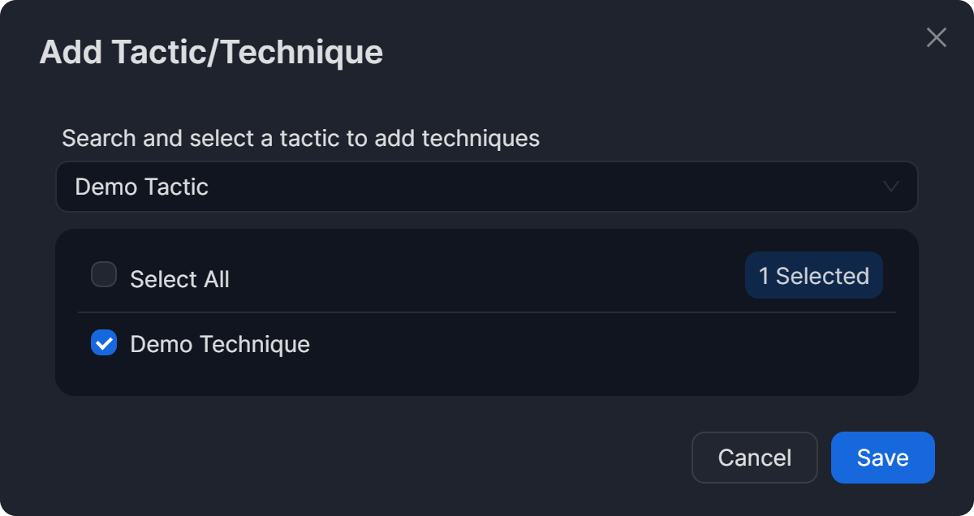Click the chevron arrow in tactic dropdown
The image size is (974, 516).
[890, 187]
